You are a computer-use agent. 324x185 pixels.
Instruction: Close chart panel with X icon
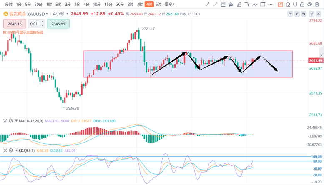318,14
